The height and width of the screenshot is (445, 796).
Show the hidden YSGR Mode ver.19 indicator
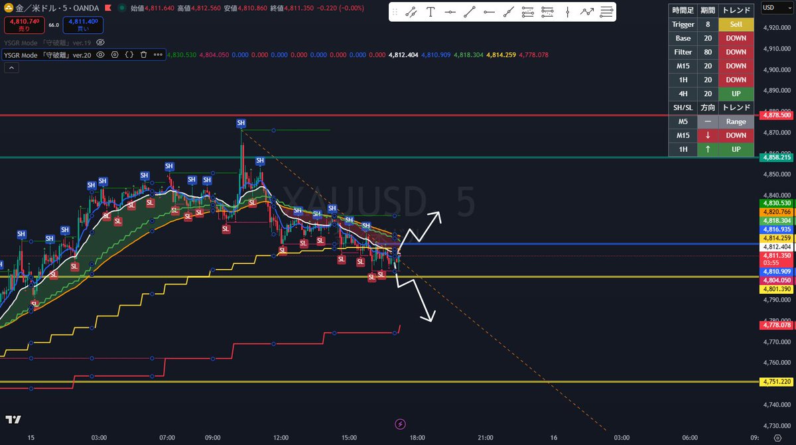tap(101, 42)
